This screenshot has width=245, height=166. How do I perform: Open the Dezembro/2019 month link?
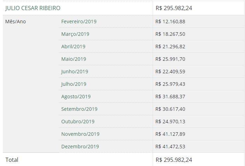point(80,147)
